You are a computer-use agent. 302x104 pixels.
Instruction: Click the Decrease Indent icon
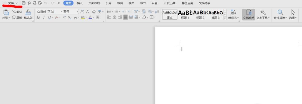(x=124, y=11)
